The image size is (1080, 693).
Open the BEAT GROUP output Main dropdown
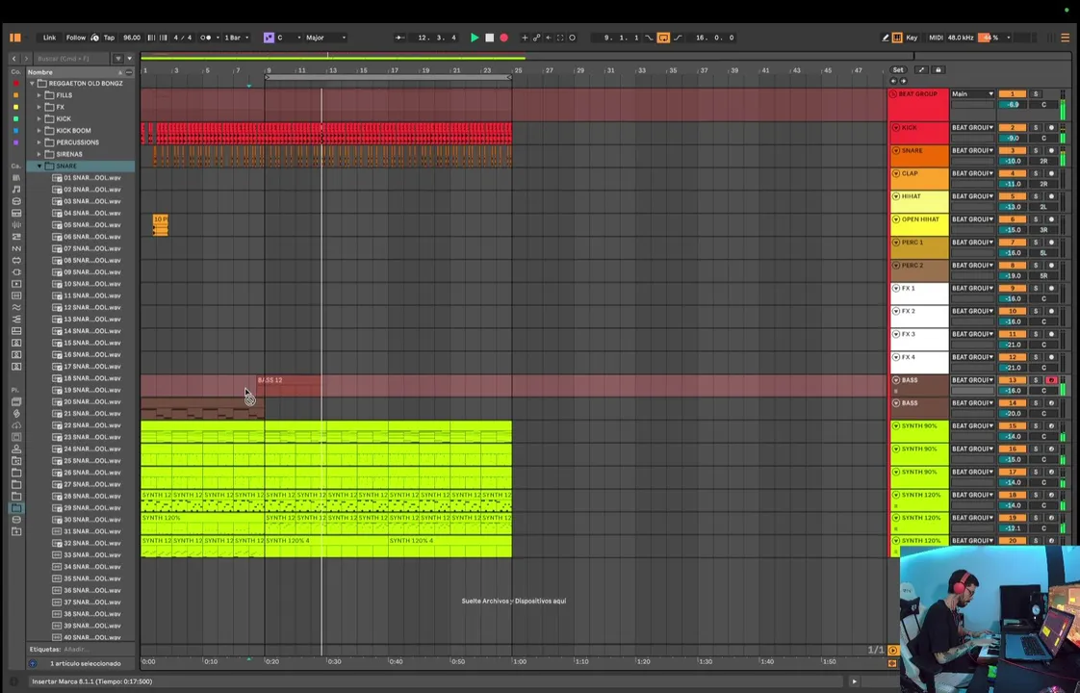point(972,93)
